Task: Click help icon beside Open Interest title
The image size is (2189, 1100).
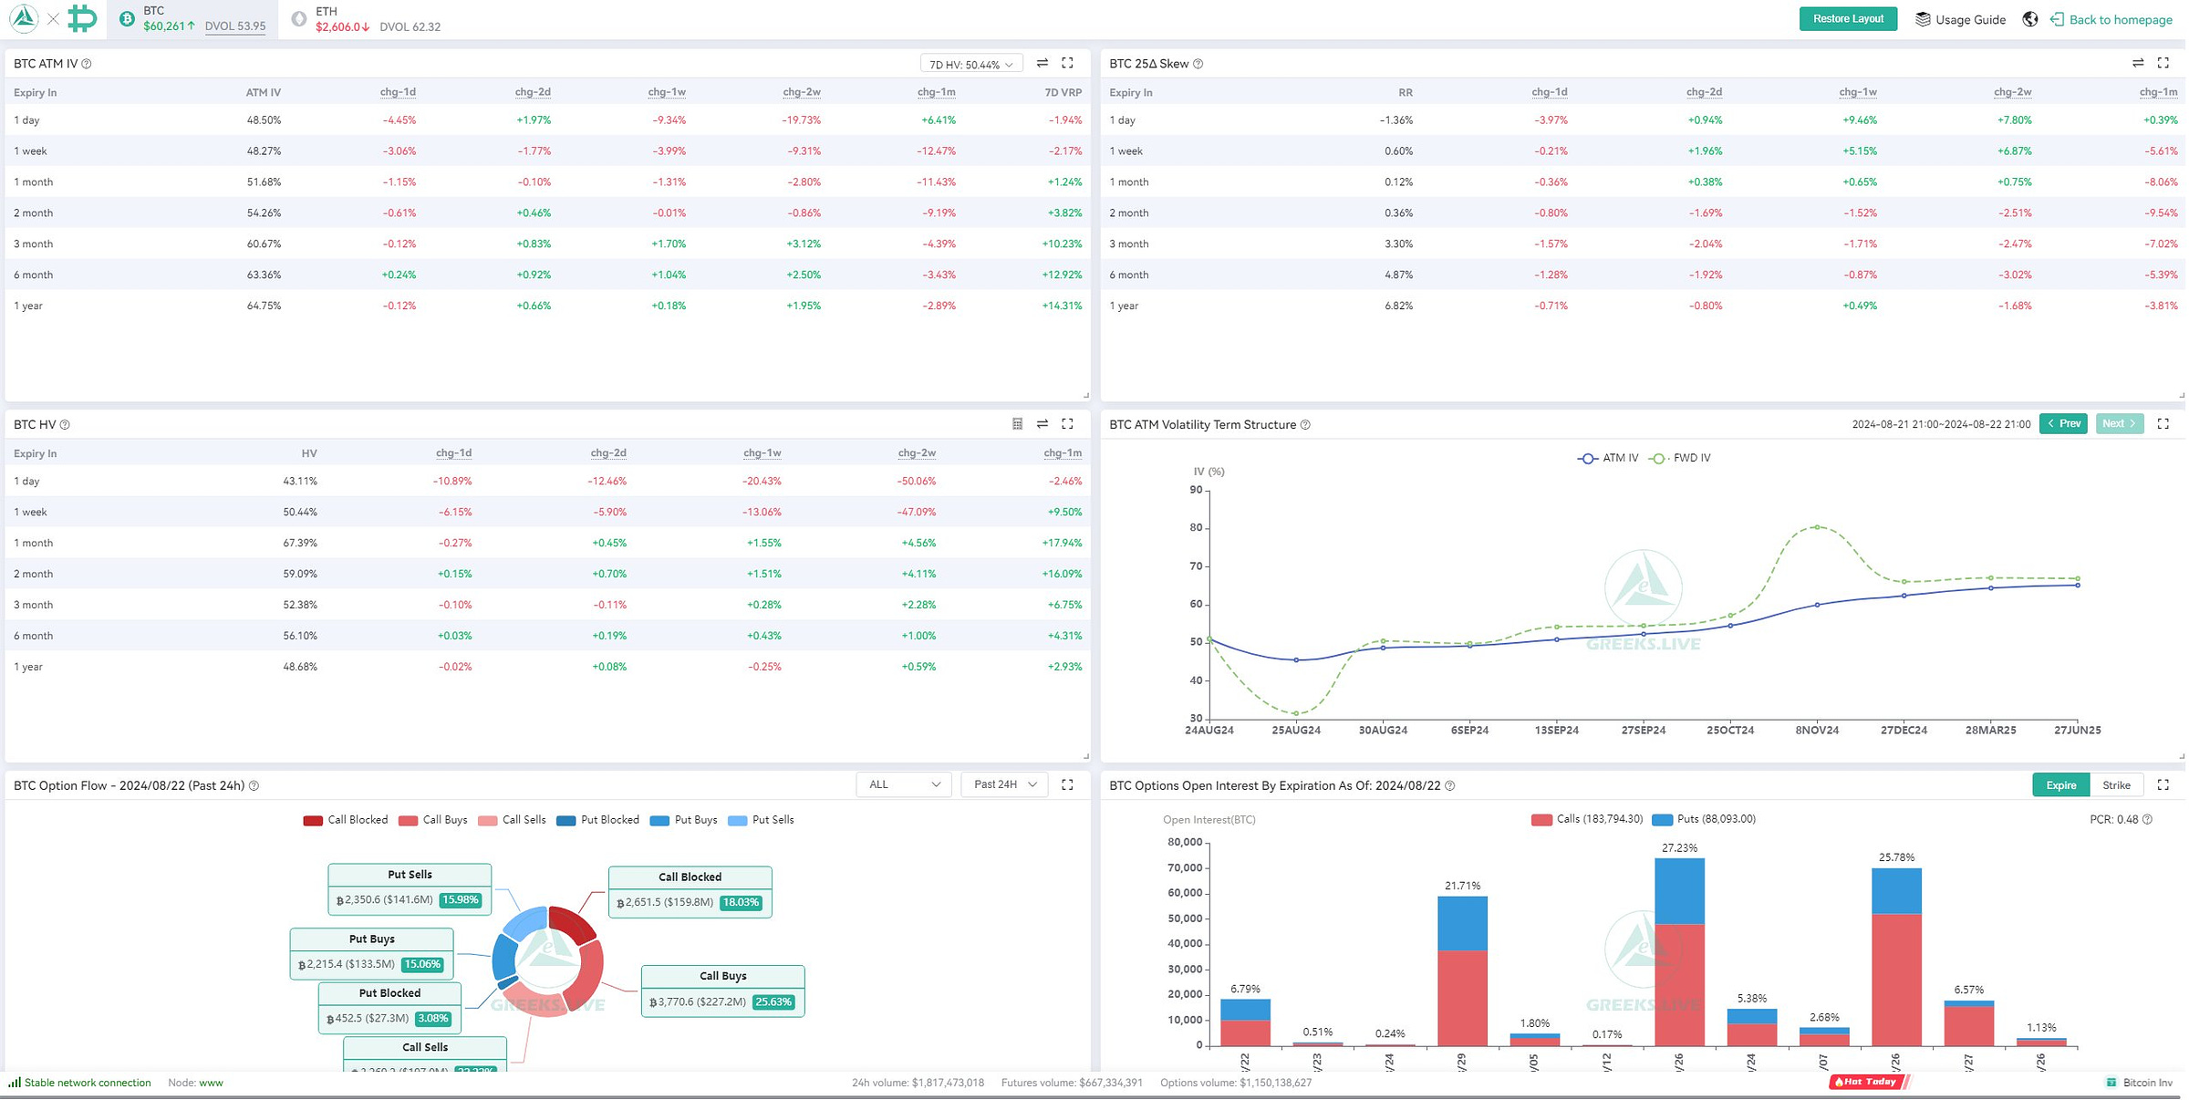Action: pyautogui.click(x=1450, y=786)
